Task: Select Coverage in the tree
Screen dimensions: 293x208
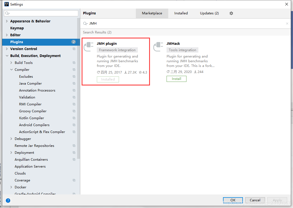Action: pos(22,180)
